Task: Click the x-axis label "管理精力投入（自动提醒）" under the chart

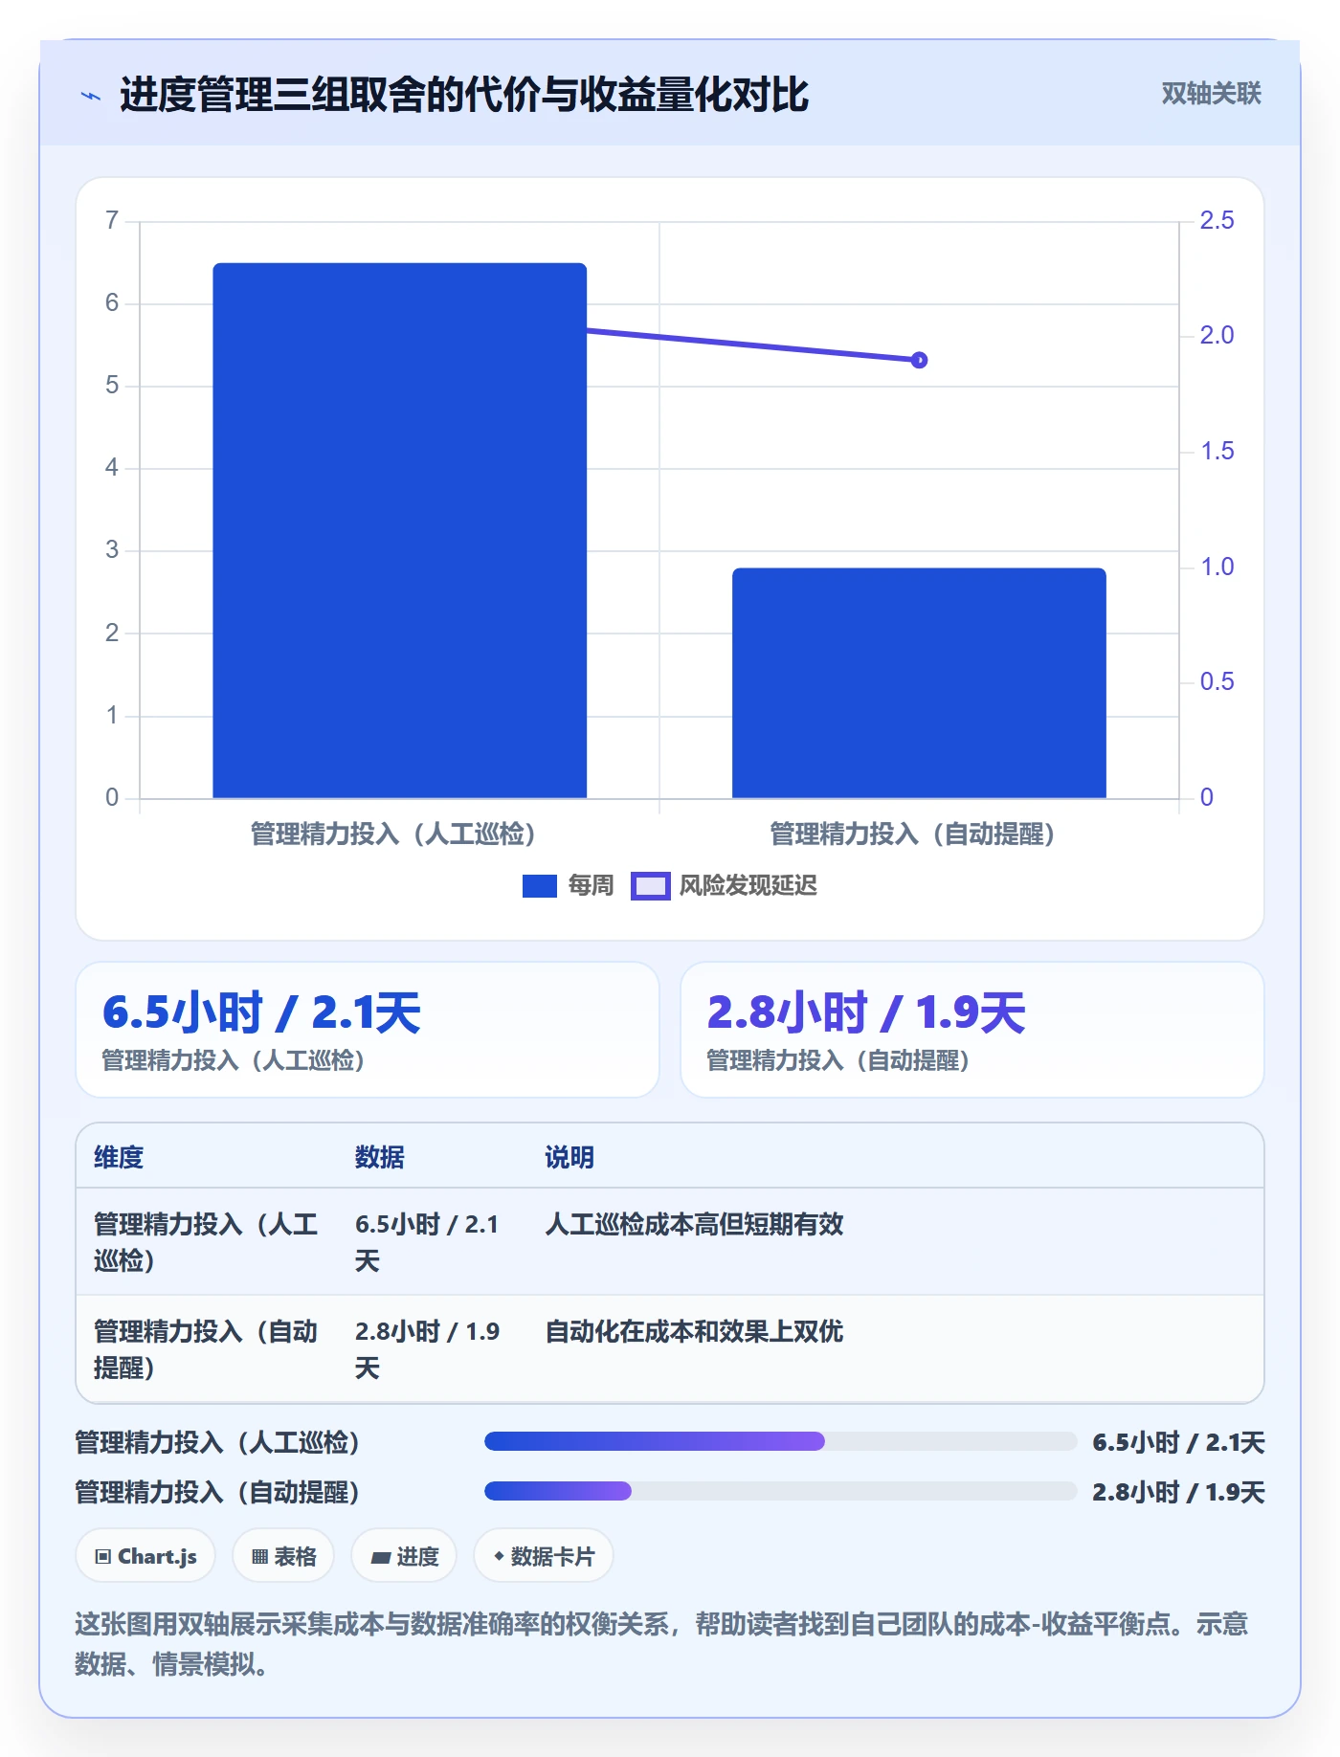Action: [x=912, y=834]
